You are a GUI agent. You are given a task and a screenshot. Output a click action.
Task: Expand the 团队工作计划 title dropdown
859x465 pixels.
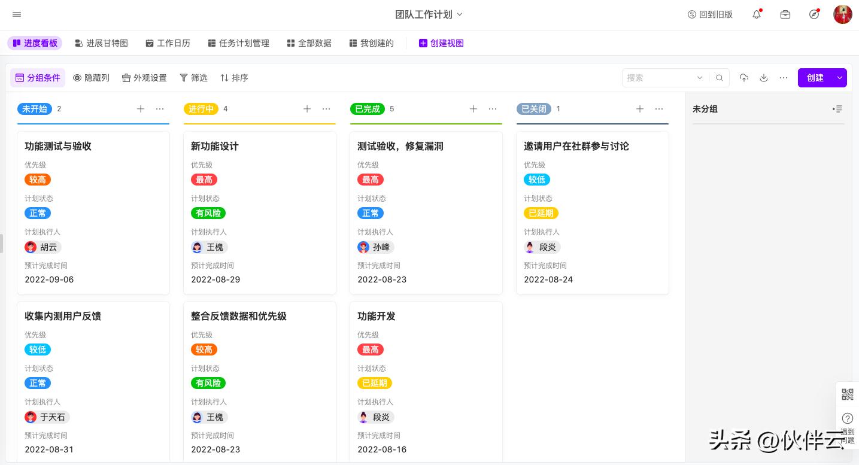(459, 14)
